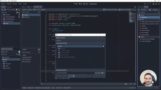Viewport: 161px width, 90px height.
Task: Open the Proyecto menu
Action: click(9, 4)
